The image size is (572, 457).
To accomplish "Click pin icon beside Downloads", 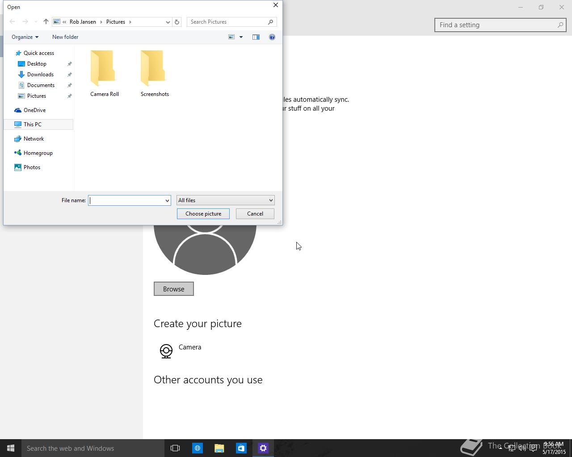I will click(69, 75).
